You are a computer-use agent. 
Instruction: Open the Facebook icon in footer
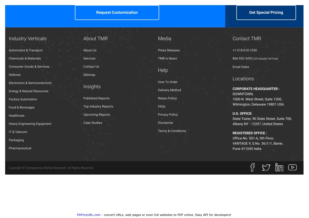click(253, 167)
